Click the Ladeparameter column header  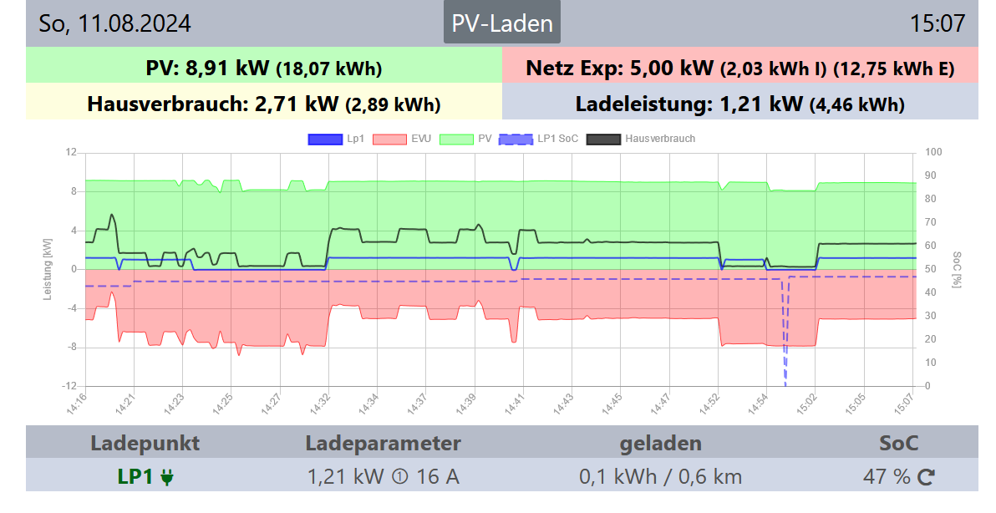point(383,443)
